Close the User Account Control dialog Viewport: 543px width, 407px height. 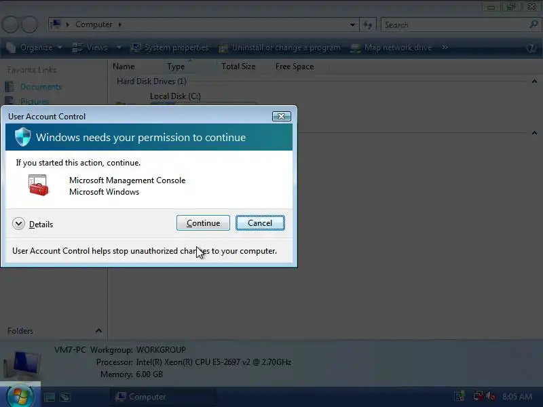(281, 116)
